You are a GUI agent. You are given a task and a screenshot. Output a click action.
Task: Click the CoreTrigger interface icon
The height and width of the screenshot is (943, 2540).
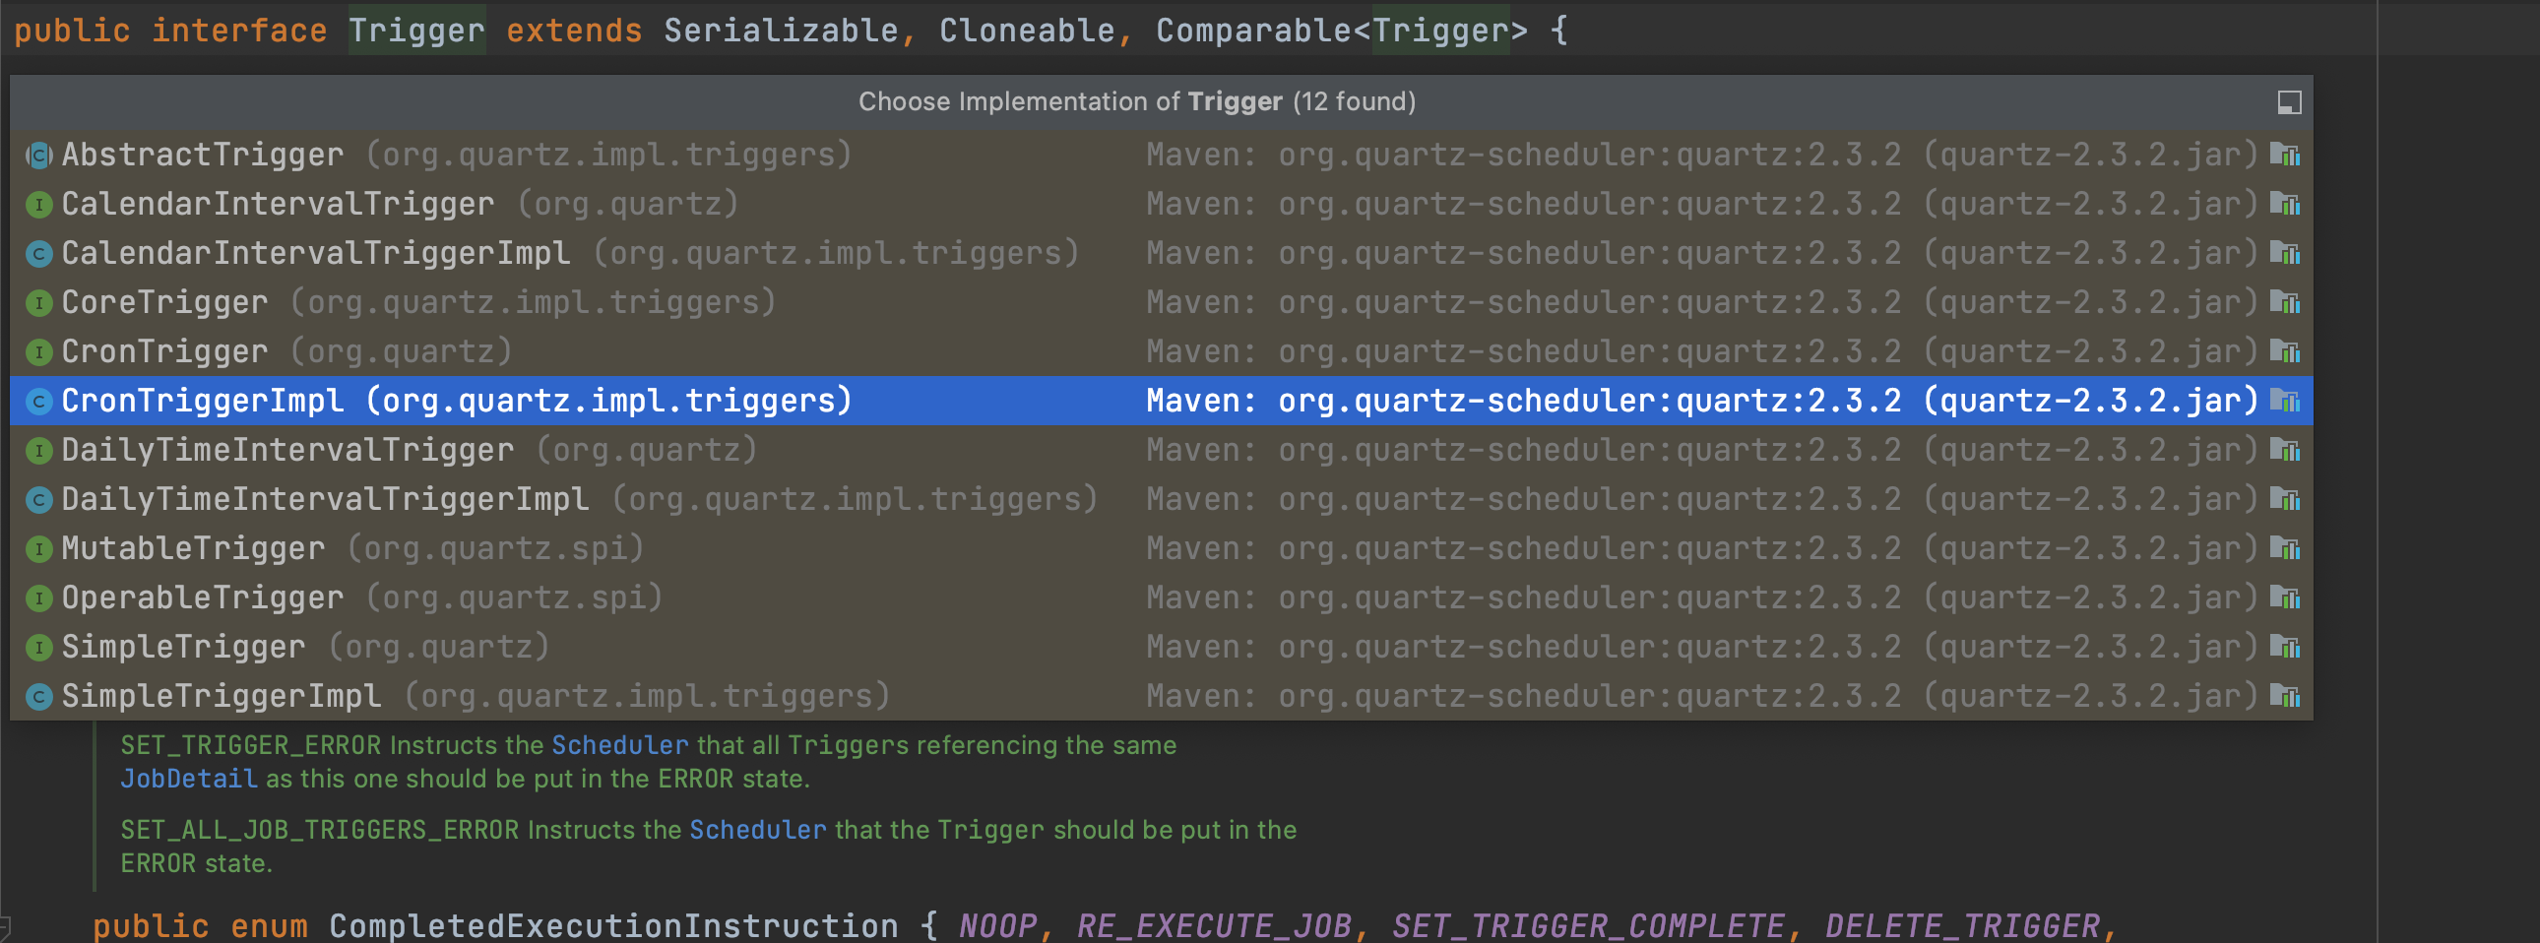tap(38, 302)
